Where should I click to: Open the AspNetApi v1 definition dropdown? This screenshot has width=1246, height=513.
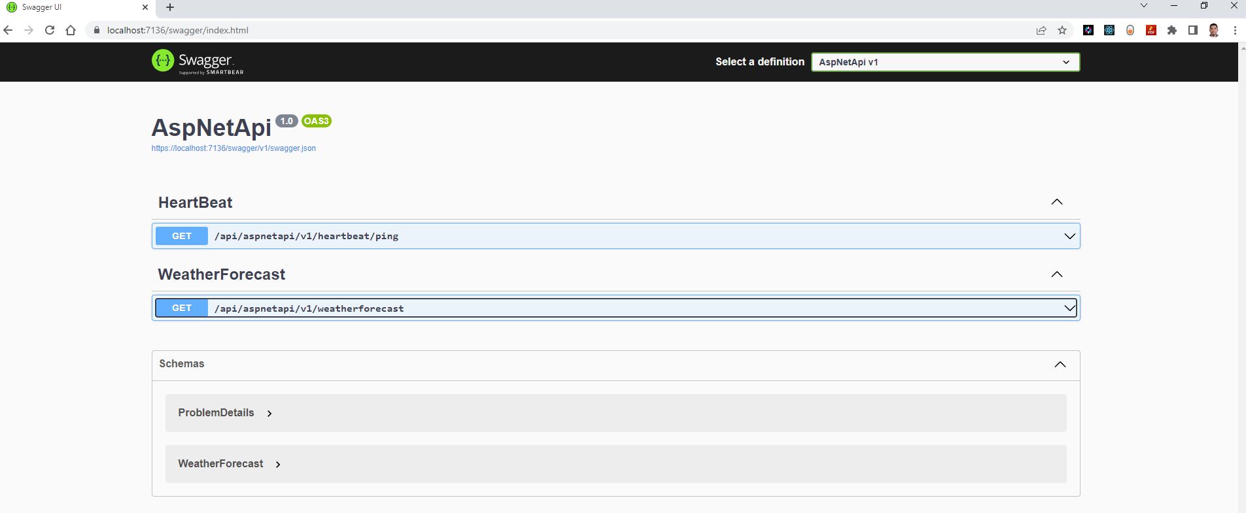click(x=945, y=62)
